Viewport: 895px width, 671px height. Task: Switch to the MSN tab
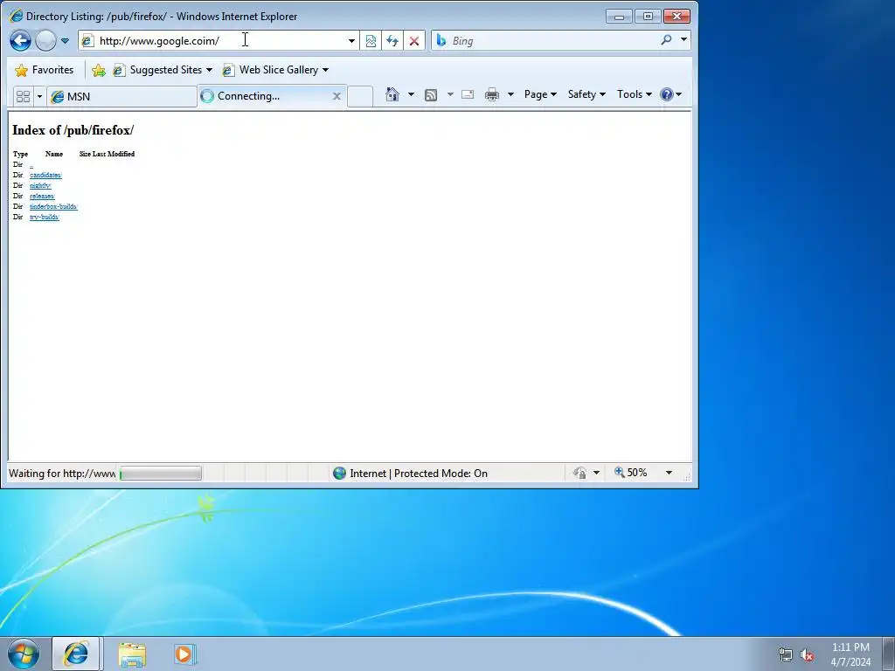pyautogui.click(x=121, y=96)
